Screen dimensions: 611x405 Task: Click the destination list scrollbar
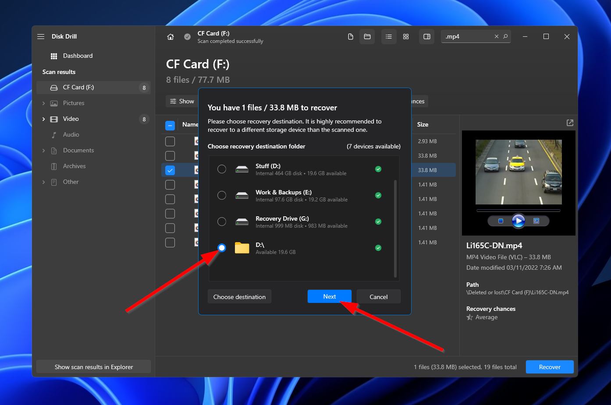point(395,229)
